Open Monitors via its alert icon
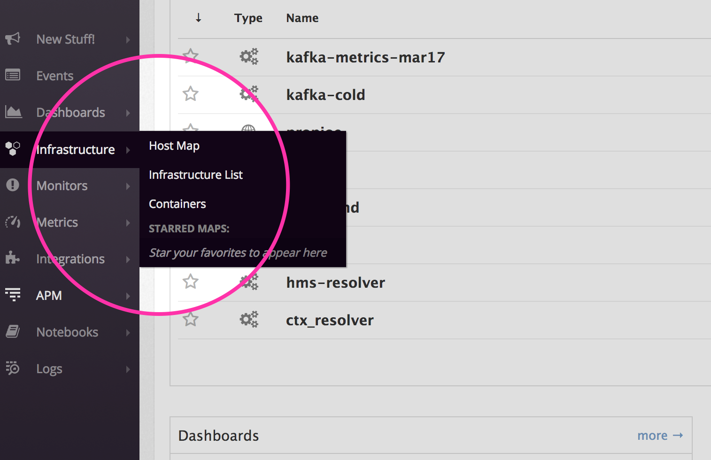 13,185
